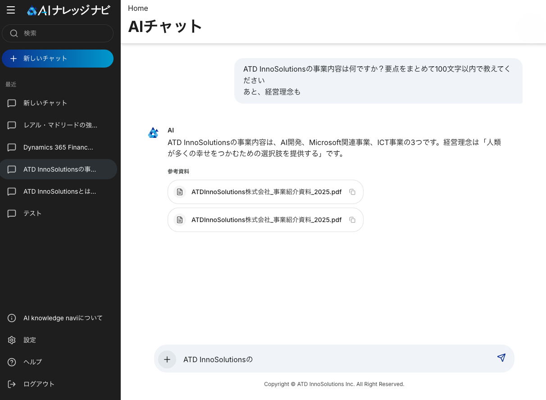The image size is (546, 400).
Task: Click the chat message input field
Action: (333, 359)
